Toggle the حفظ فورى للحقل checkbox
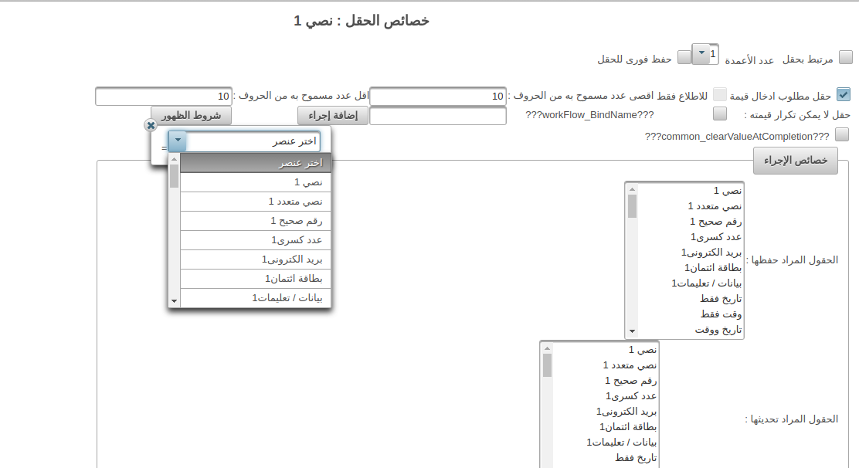859x468 pixels. point(684,57)
